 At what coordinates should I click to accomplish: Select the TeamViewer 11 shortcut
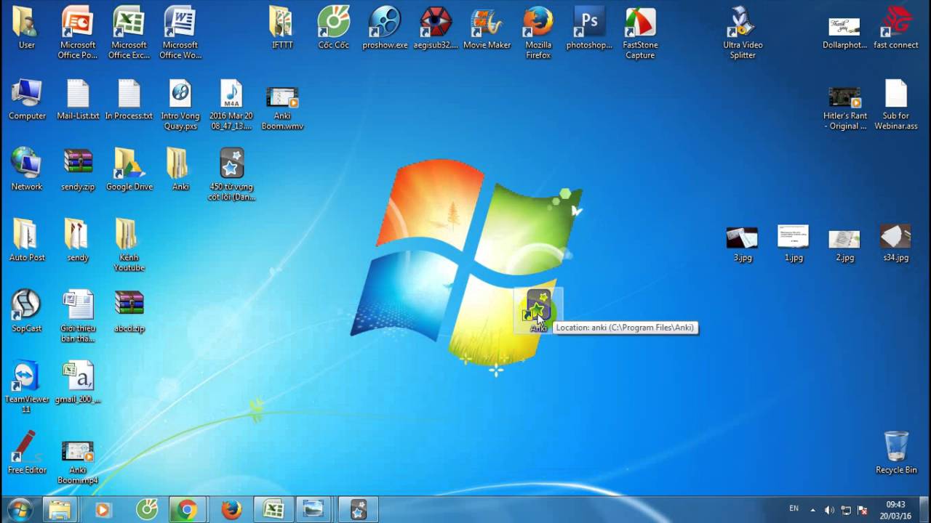click(27, 387)
